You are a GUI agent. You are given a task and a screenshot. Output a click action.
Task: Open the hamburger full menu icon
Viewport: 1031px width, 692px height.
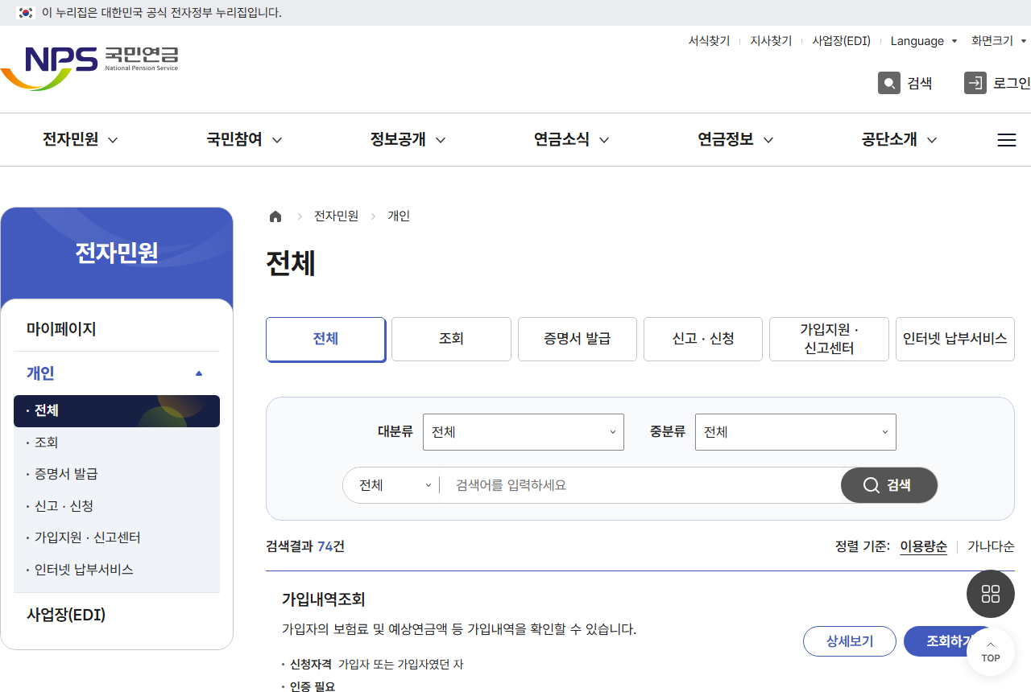(x=1007, y=140)
